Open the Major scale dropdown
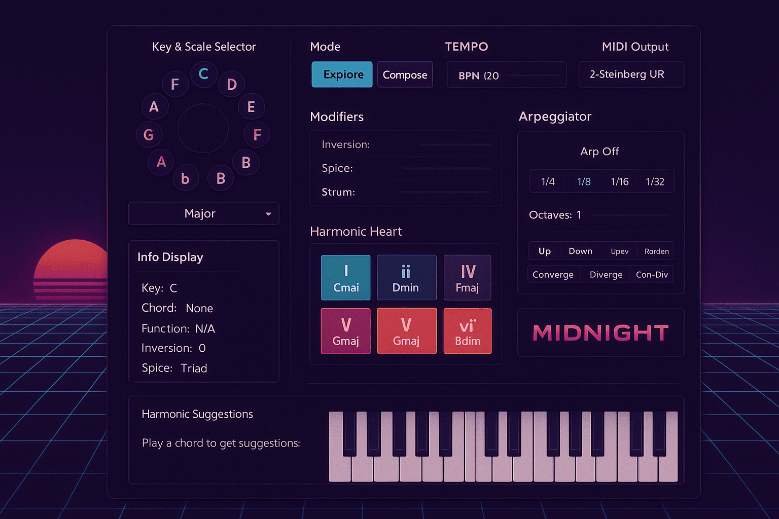 point(203,213)
